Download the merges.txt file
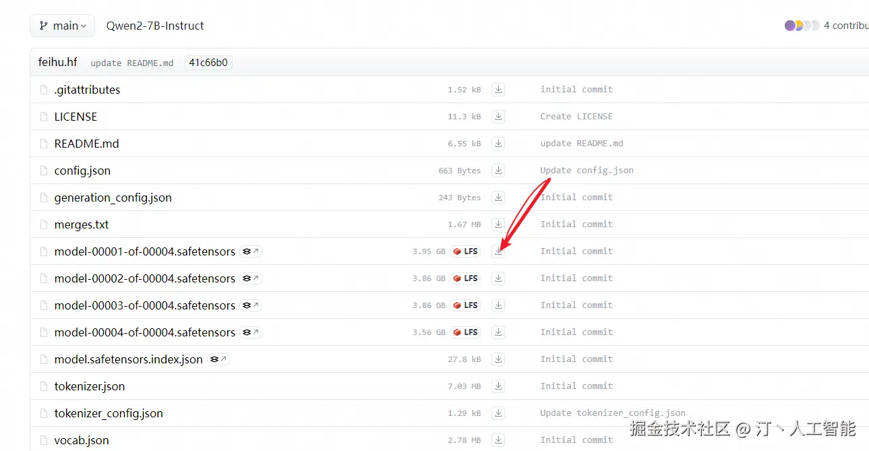 pyautogui.click(x=498, y=224)
